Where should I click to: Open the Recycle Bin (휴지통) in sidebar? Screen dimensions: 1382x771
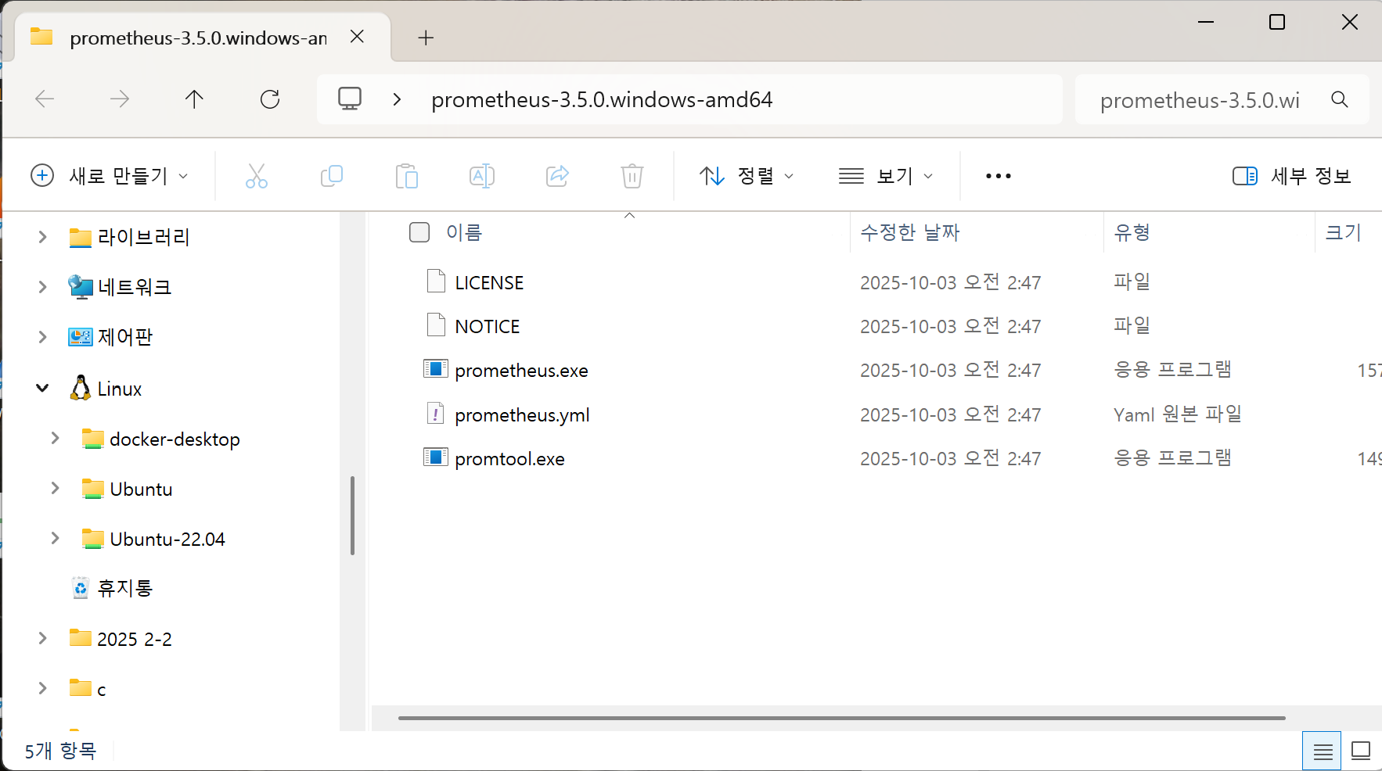pyautogui.click(x=113, y=589)
